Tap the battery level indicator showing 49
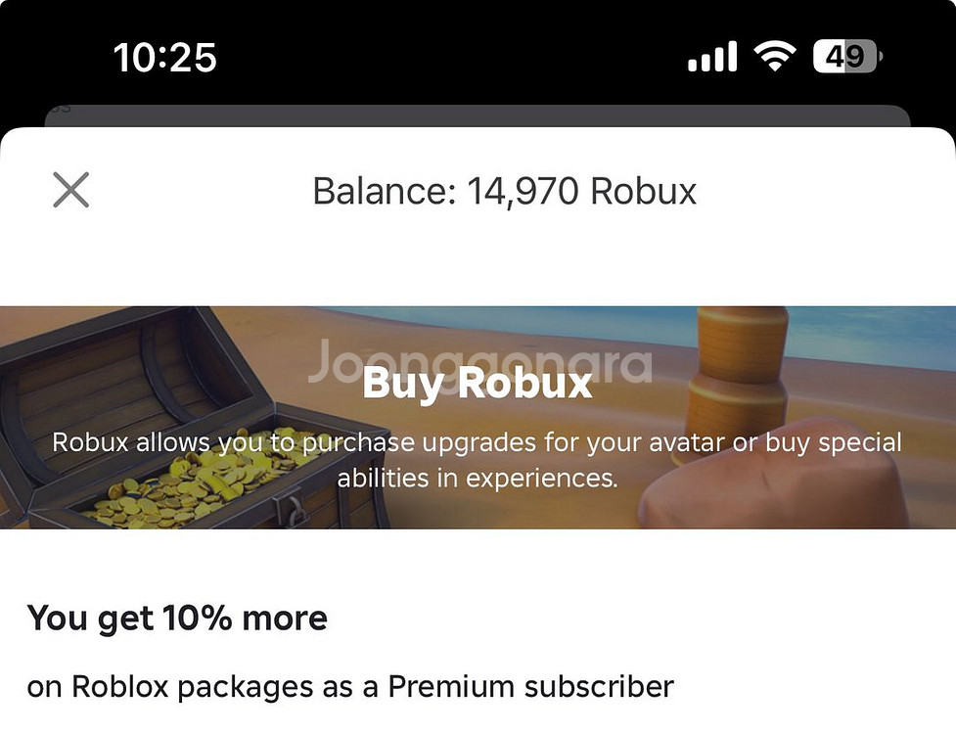The height and width of the screenshot is (734, 956). point(846,58)
